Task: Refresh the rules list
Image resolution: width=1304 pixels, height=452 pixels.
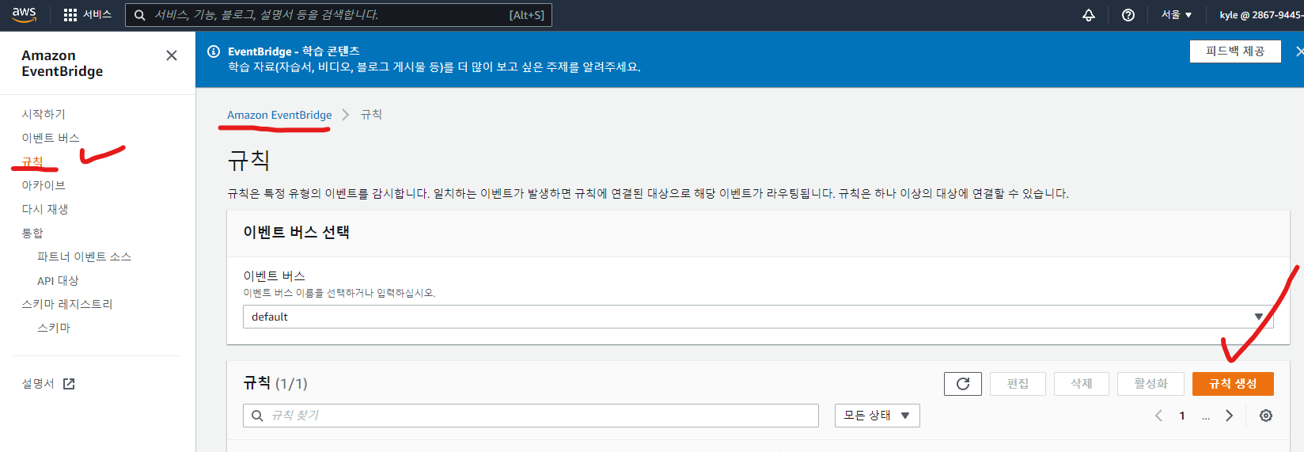Action: (963, 384)
